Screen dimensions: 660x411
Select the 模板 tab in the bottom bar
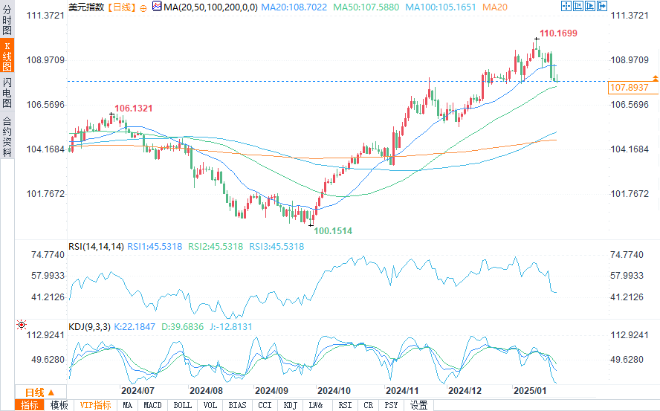[x=59, y=405]
